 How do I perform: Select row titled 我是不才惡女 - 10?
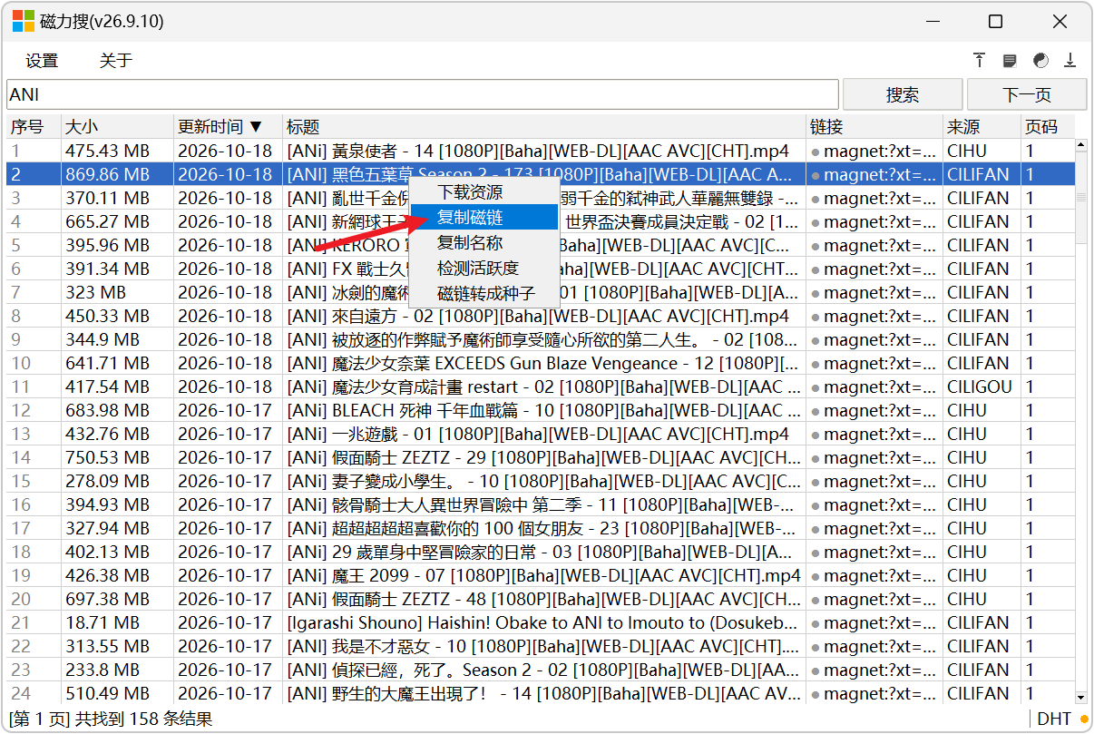pos(540,646)
